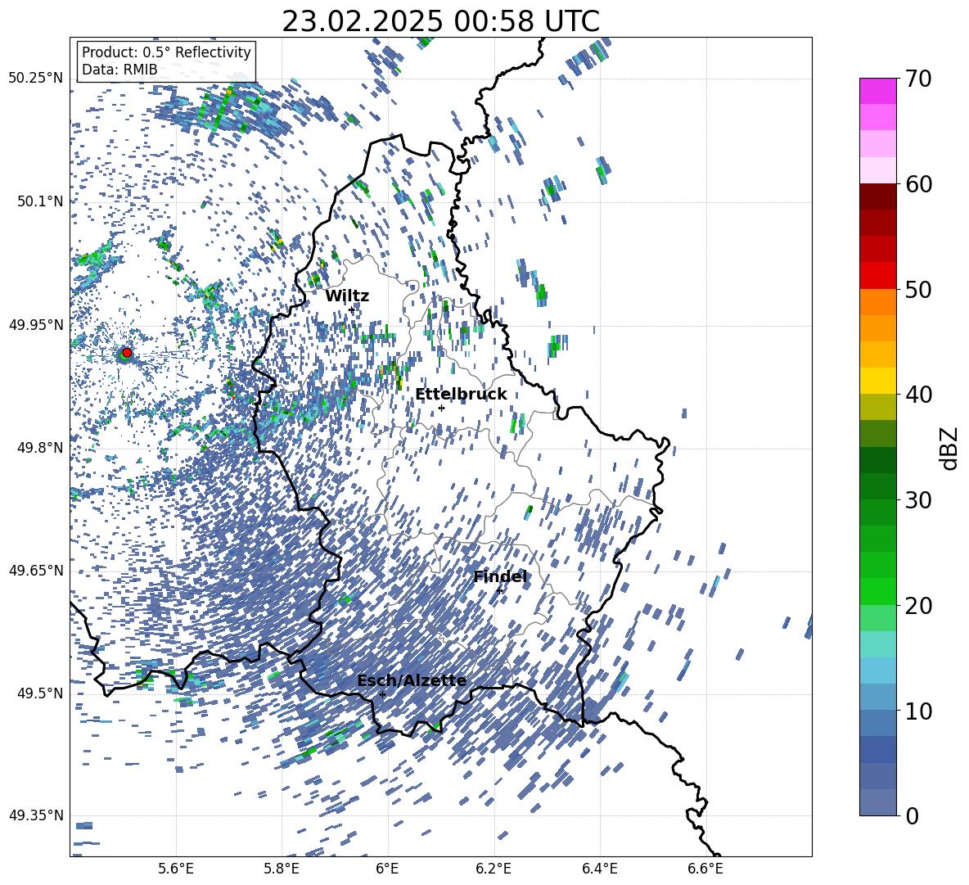Click the 50.1°N latitude tick label
Viewport: 969px width, 885px height.
[39, 201]
